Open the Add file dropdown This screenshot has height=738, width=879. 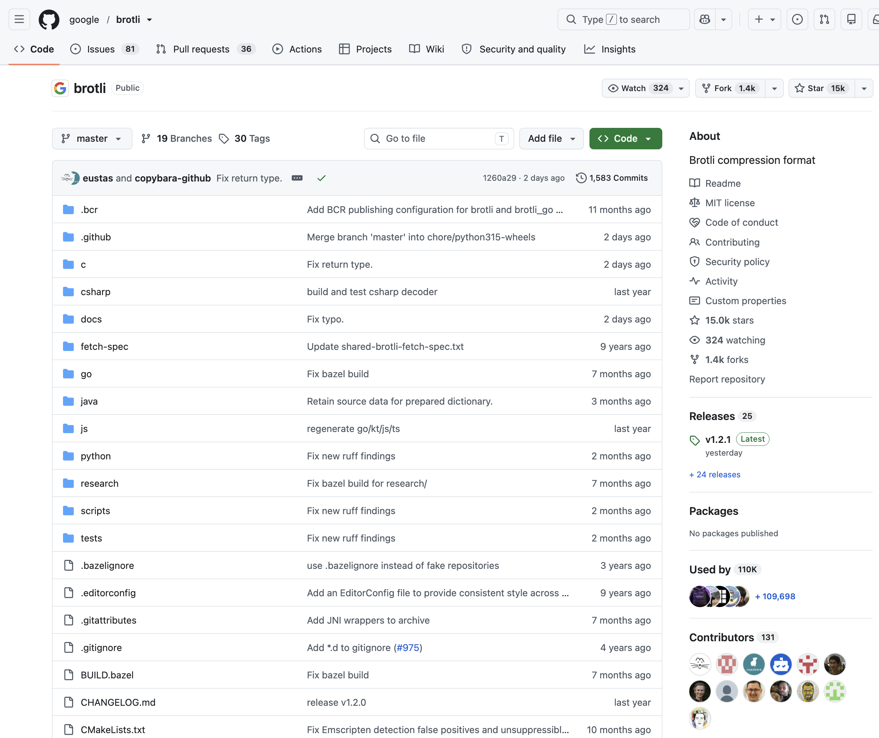551,138
